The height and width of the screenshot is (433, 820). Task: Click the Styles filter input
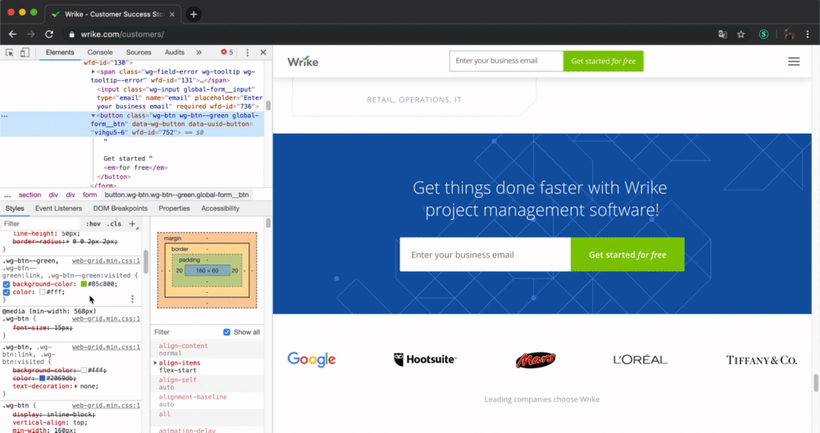coord(42,223)
